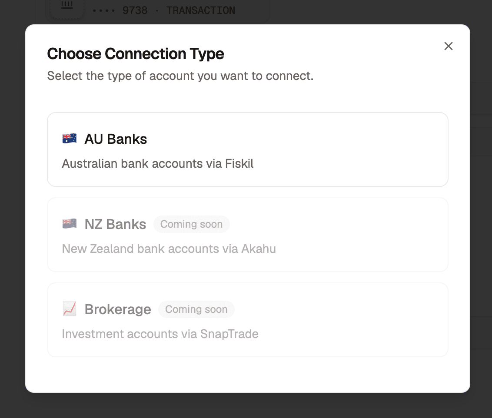
Task: Select the AU Banks connection card
Action: (247, 149)
